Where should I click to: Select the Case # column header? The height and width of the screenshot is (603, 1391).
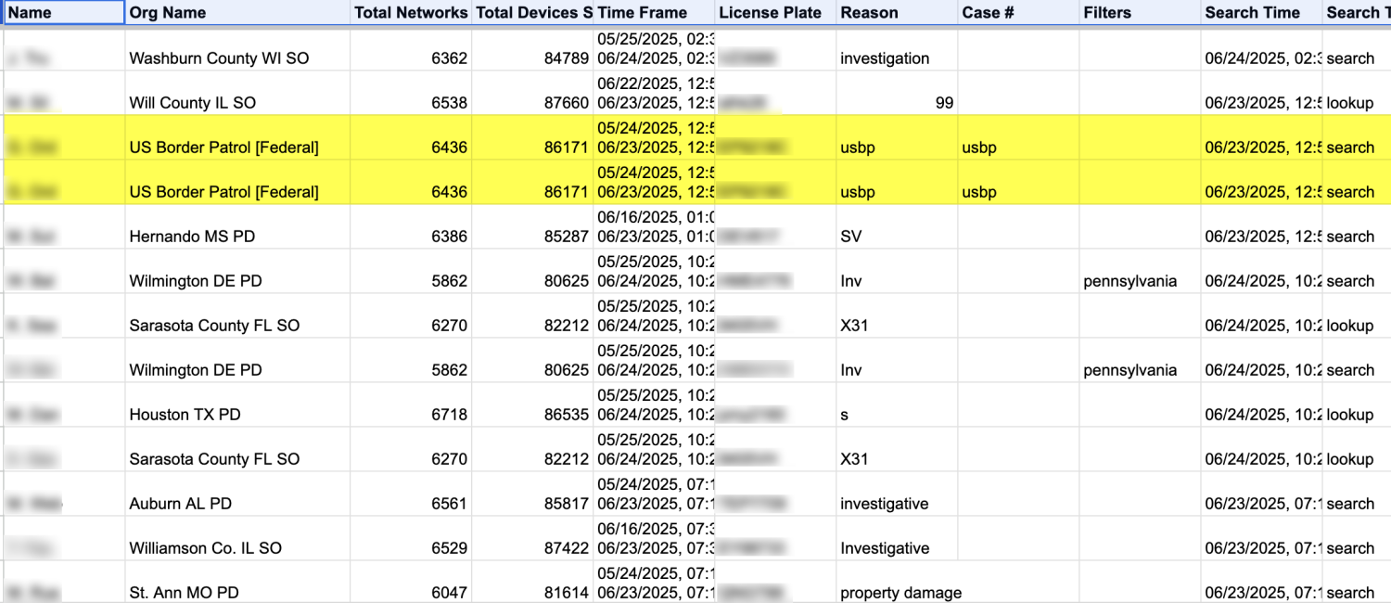pos(1018,13)
